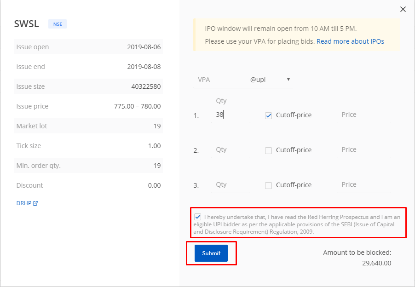The width and height of the screenshot is (415, 287).
Task: Open the DRHP document
Action: (23, 202)
